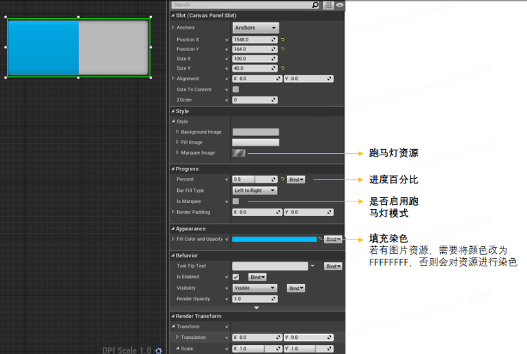
Task: Expand Fill Color and Opacity property
Action: (173, 239)
